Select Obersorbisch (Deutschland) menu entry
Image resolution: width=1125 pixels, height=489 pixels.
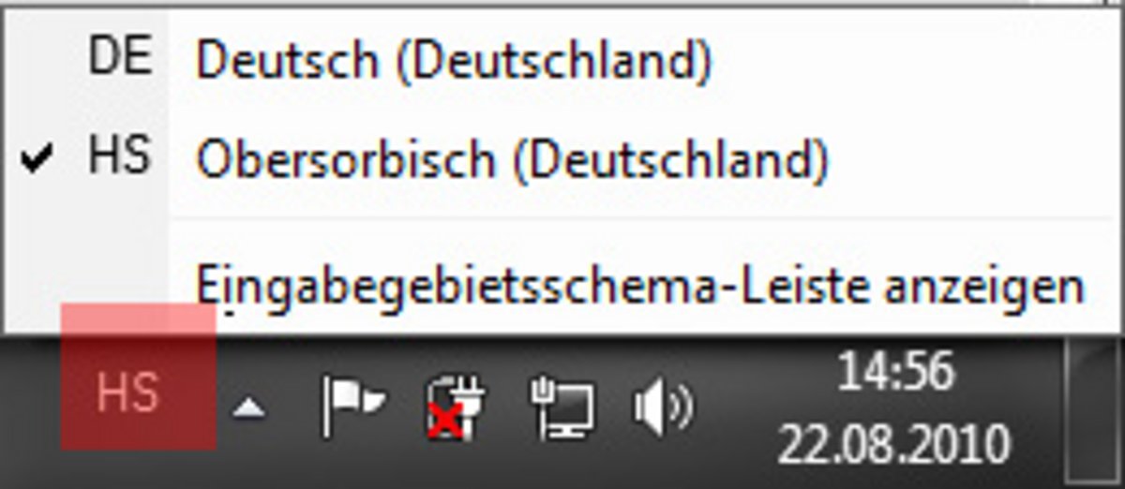(512, 160)
